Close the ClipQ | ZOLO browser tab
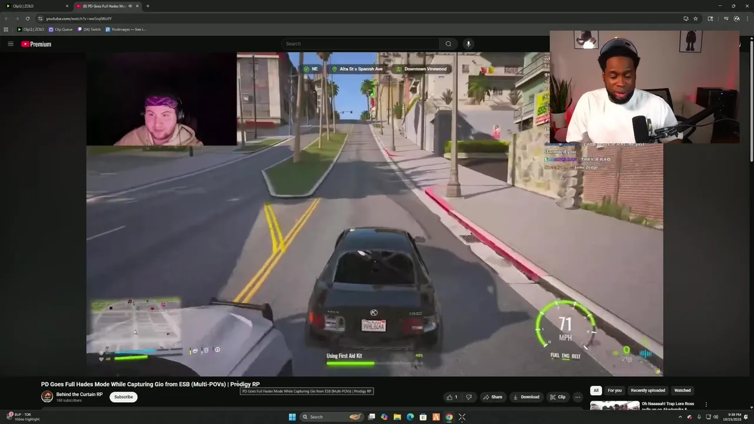754x424 pixels. (67, 6)
